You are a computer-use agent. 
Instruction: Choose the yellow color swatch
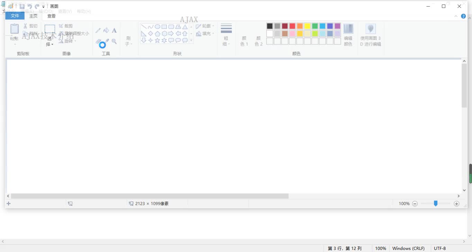(307, 26)
